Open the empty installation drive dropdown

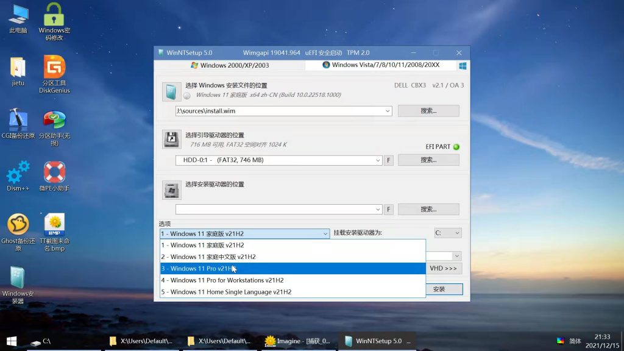pyautogui.click(x=378, y=210)
